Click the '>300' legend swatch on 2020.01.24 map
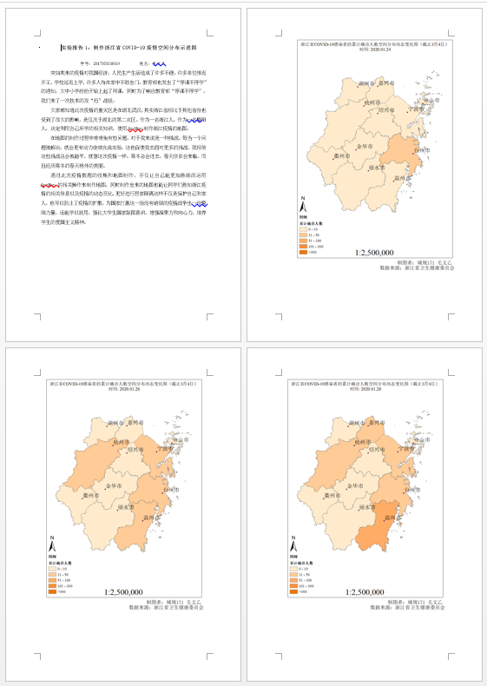 point(303,252)
